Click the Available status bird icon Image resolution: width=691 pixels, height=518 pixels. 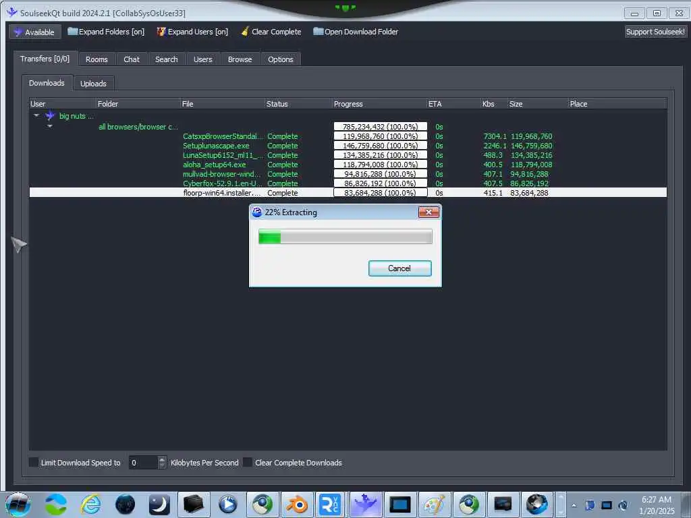[18, 32]
